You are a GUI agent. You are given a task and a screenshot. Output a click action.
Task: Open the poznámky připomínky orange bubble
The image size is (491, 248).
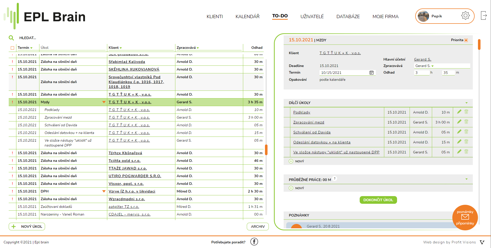(465, 218)
